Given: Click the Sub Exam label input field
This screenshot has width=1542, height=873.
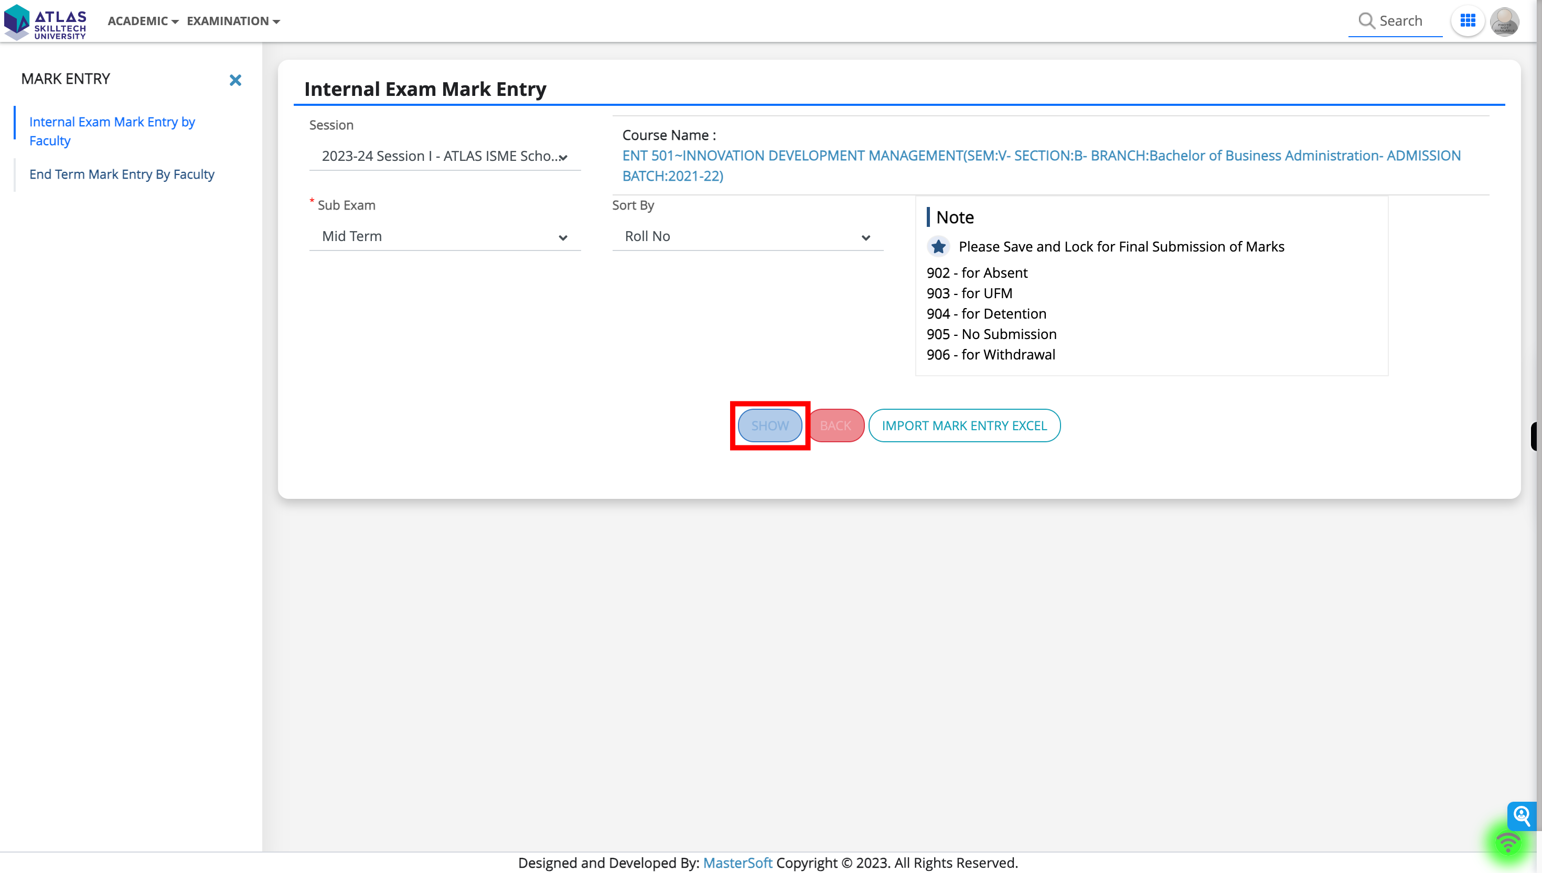Looking at the screenshot, I should coord(444,235).
